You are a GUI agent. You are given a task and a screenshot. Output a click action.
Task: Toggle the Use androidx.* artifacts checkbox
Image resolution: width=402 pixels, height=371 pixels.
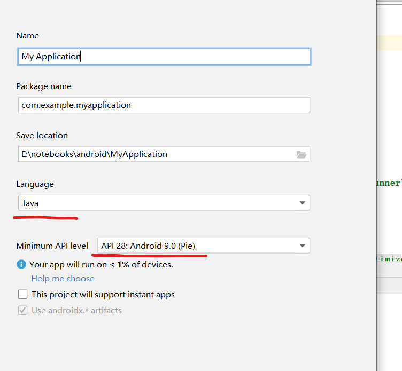[23, 310]
